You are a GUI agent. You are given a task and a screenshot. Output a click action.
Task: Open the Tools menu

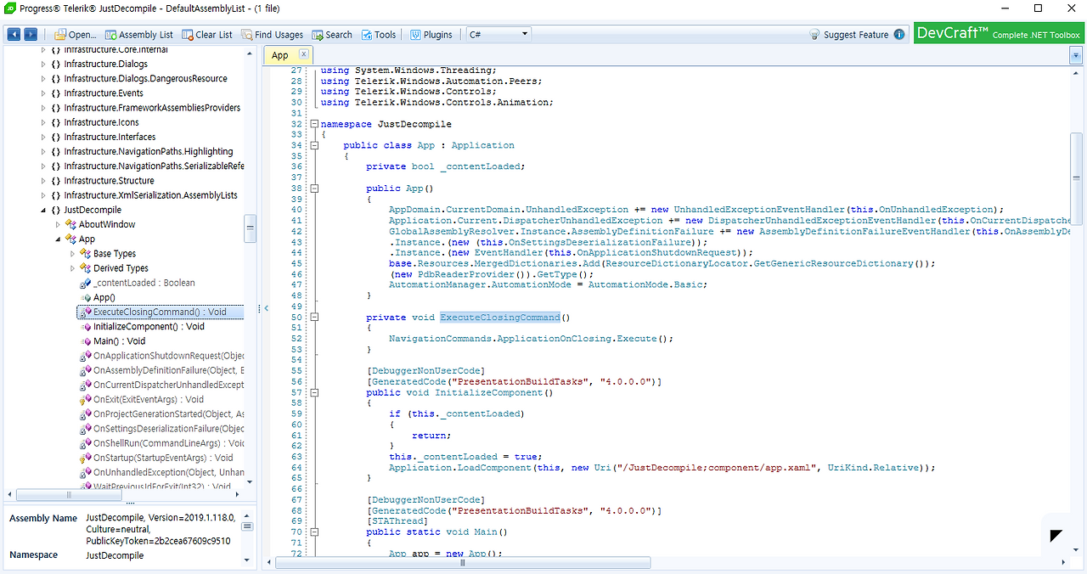point(379,35)
